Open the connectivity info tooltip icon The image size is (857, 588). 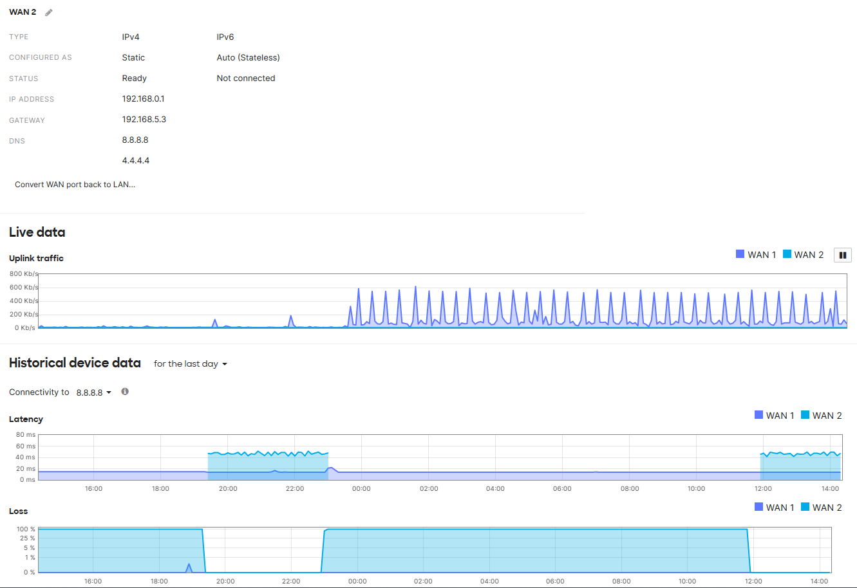pyautogui.click(x=125, y=391)
